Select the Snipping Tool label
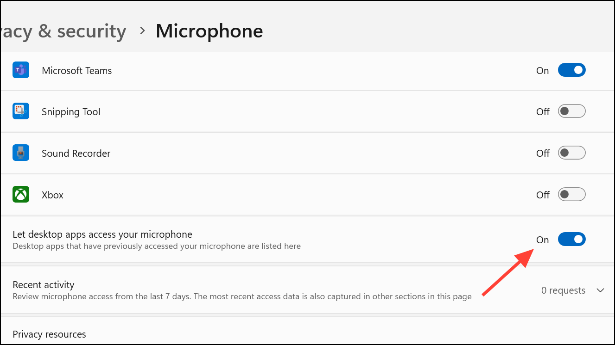Viewport: 615px width, 345px height. pyautogui.click(x=71, y=112)
